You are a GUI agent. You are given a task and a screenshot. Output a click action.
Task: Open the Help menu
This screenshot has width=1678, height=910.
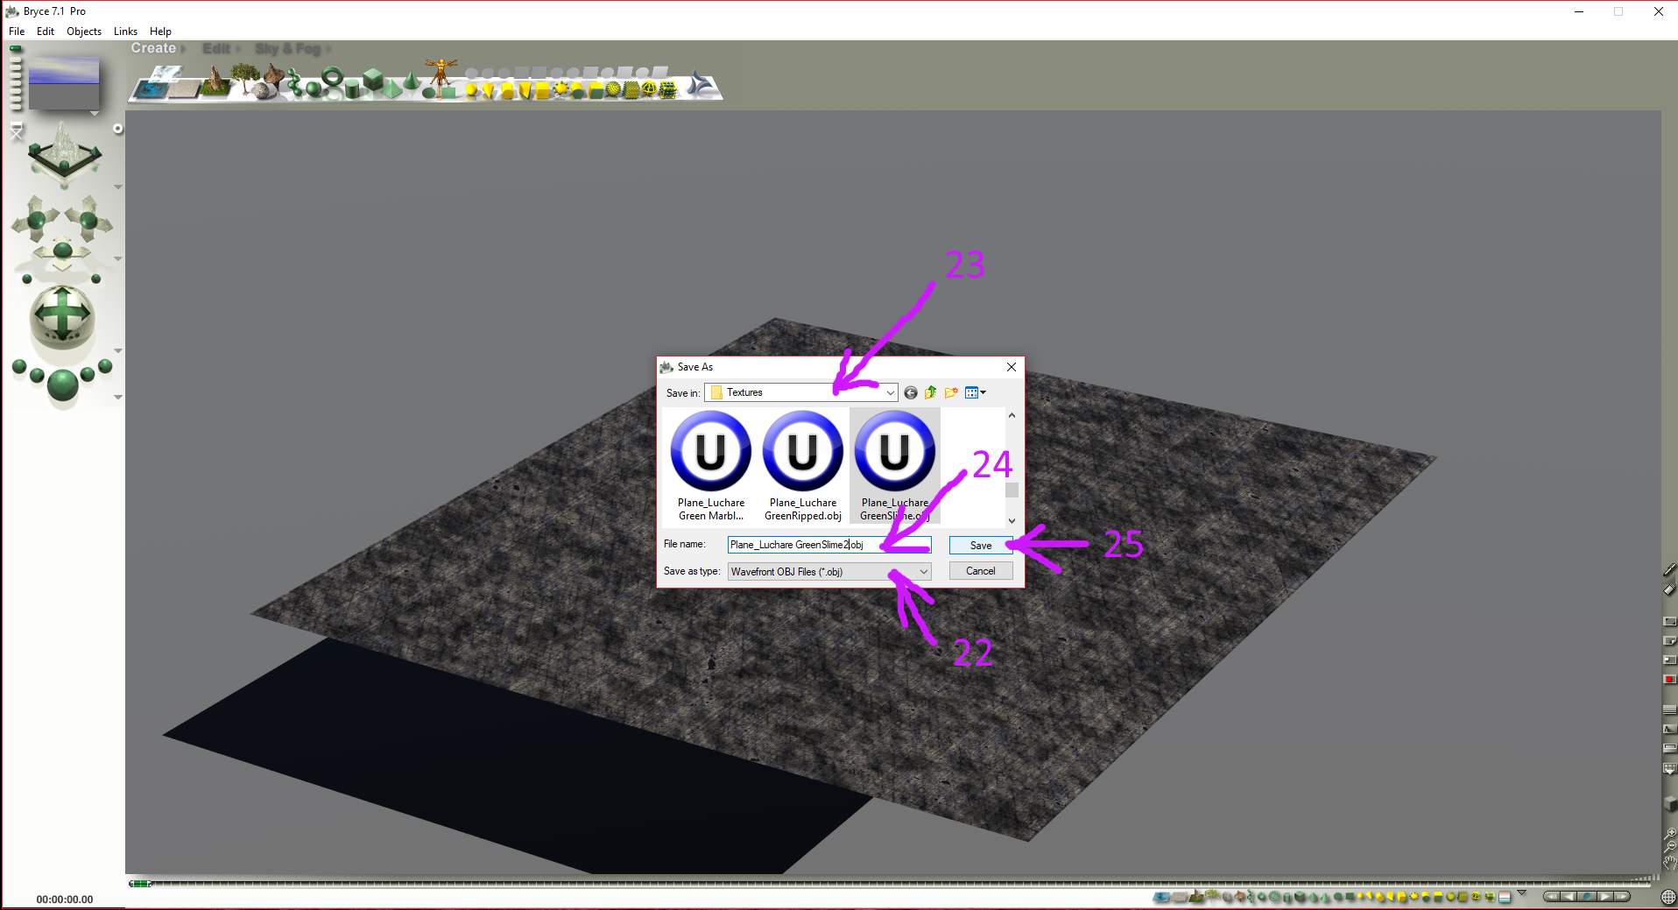coord(160,32)
